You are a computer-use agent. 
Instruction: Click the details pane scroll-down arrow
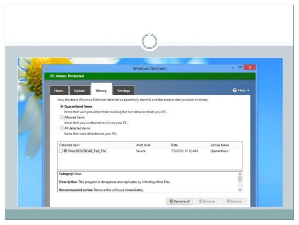coord(240,190)
